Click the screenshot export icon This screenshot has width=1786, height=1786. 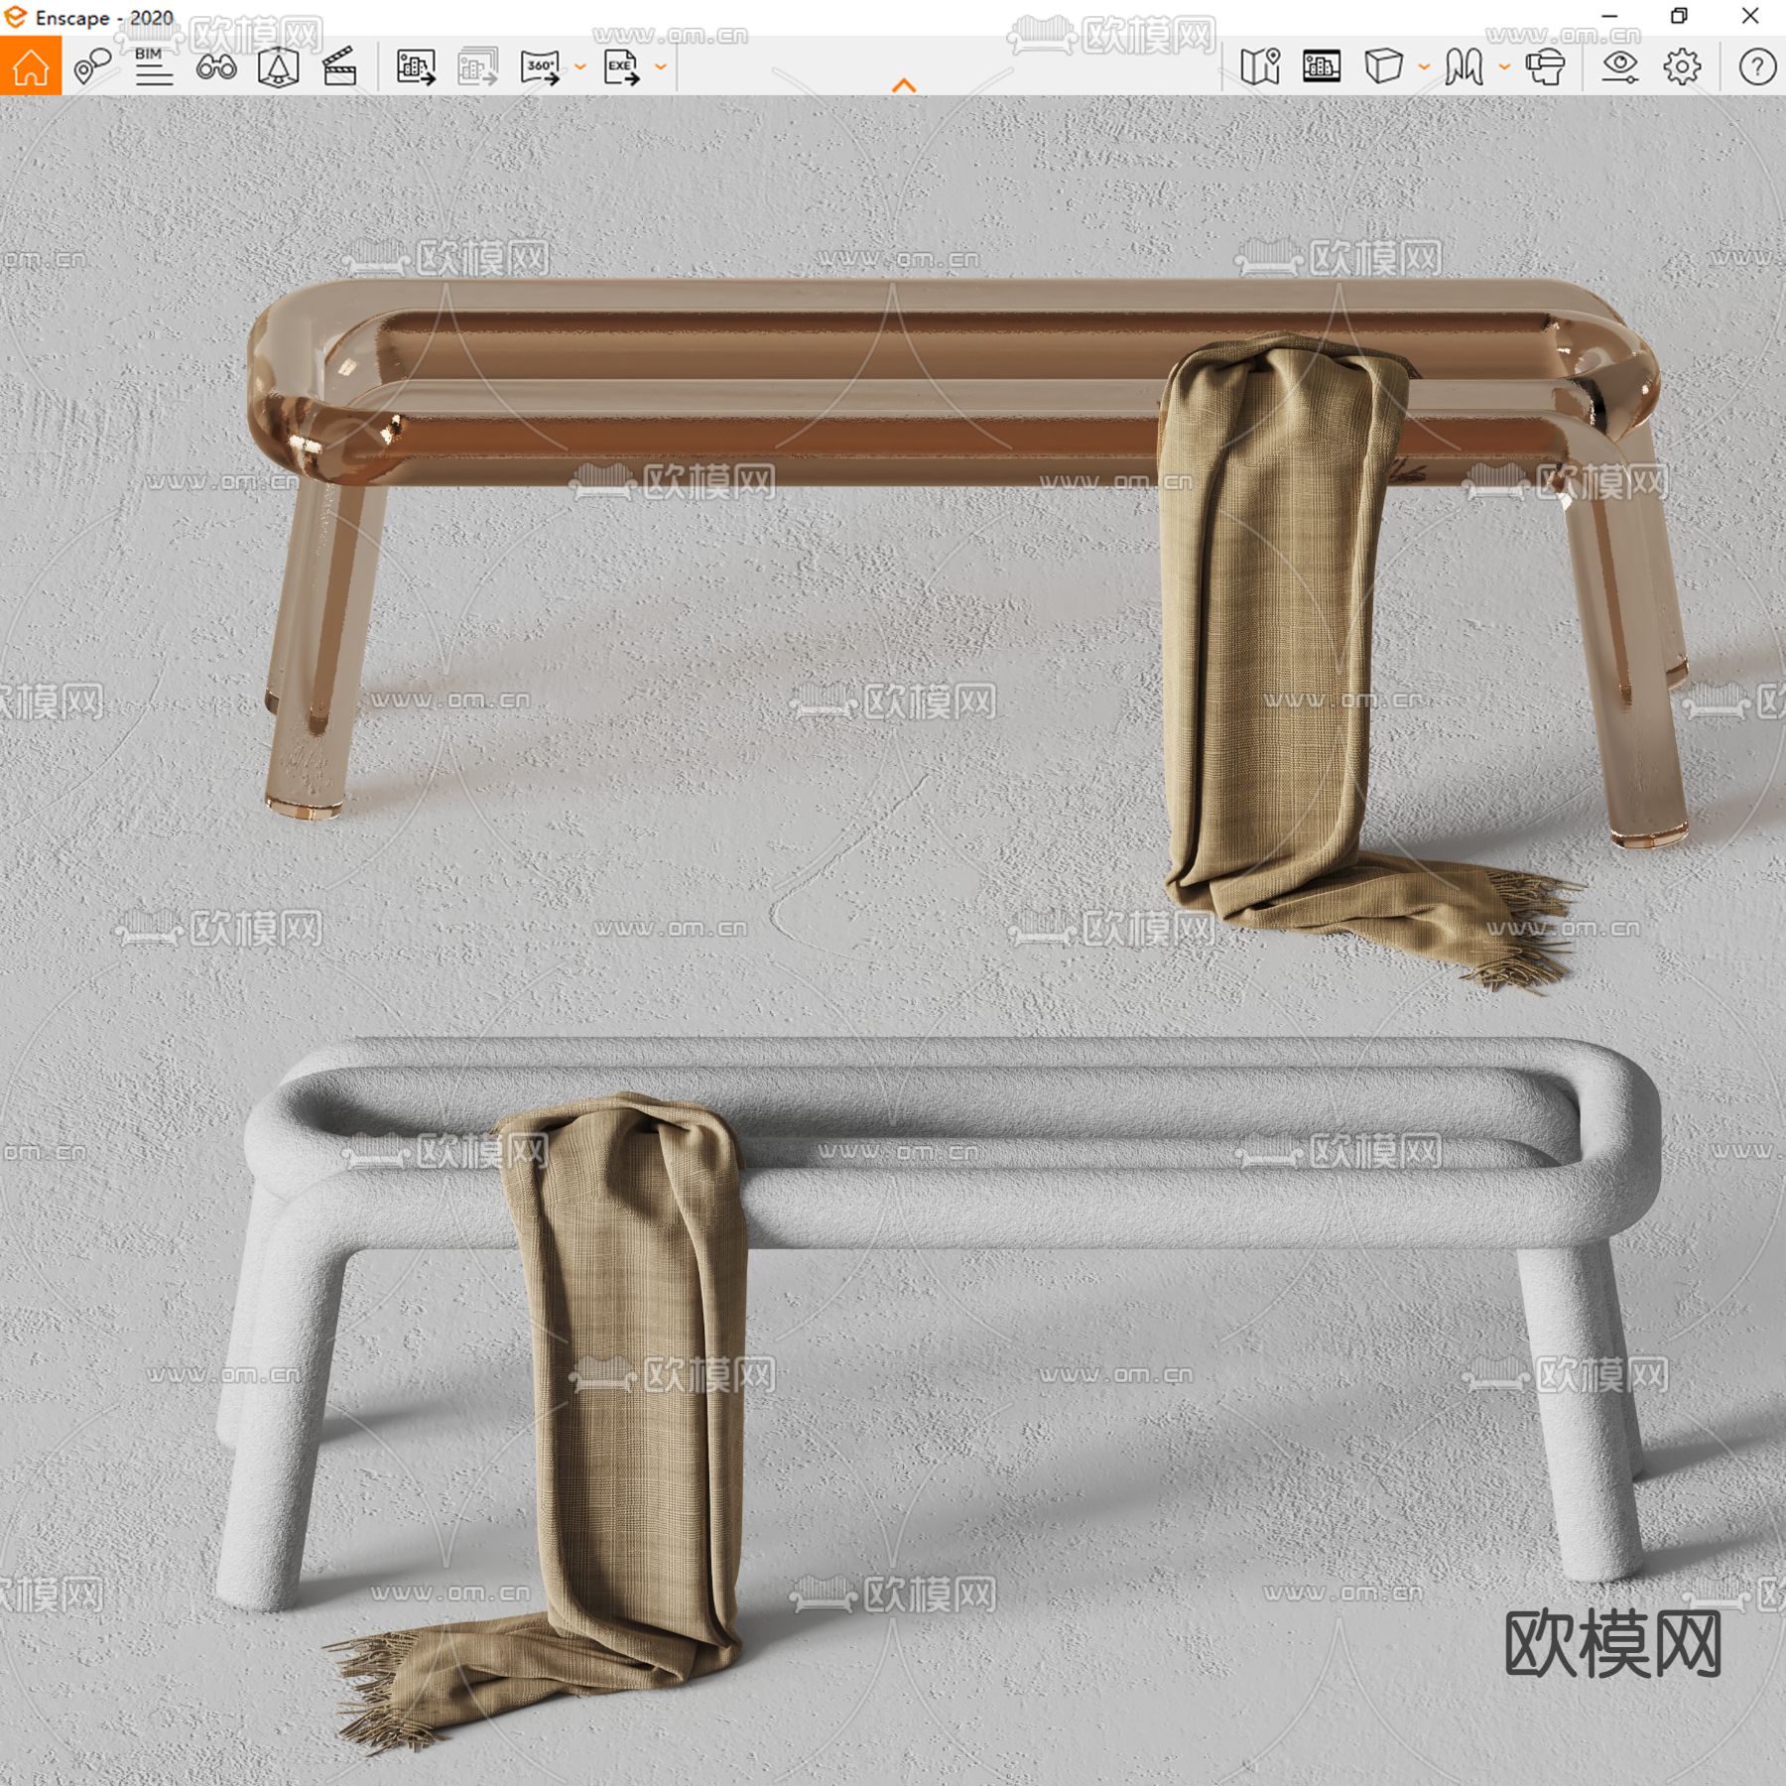pos(416,67)
